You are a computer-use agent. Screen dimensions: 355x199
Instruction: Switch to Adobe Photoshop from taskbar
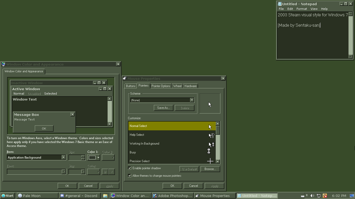tap(173, 196)
